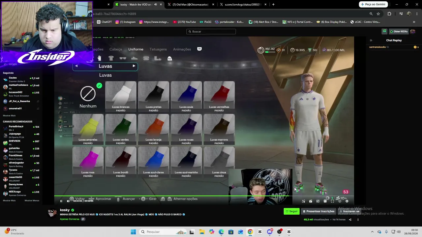The image size is (422, 237).
Task: Select the shirt category icon
Action: tap(111, 58)
